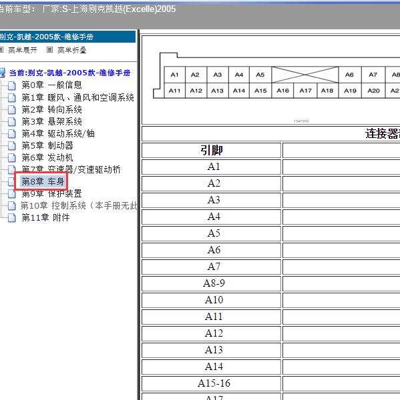This screenshot has height=400, width=400.
Task: Select 第2章 转向系统 in the tree
Action: coord(51,109)
